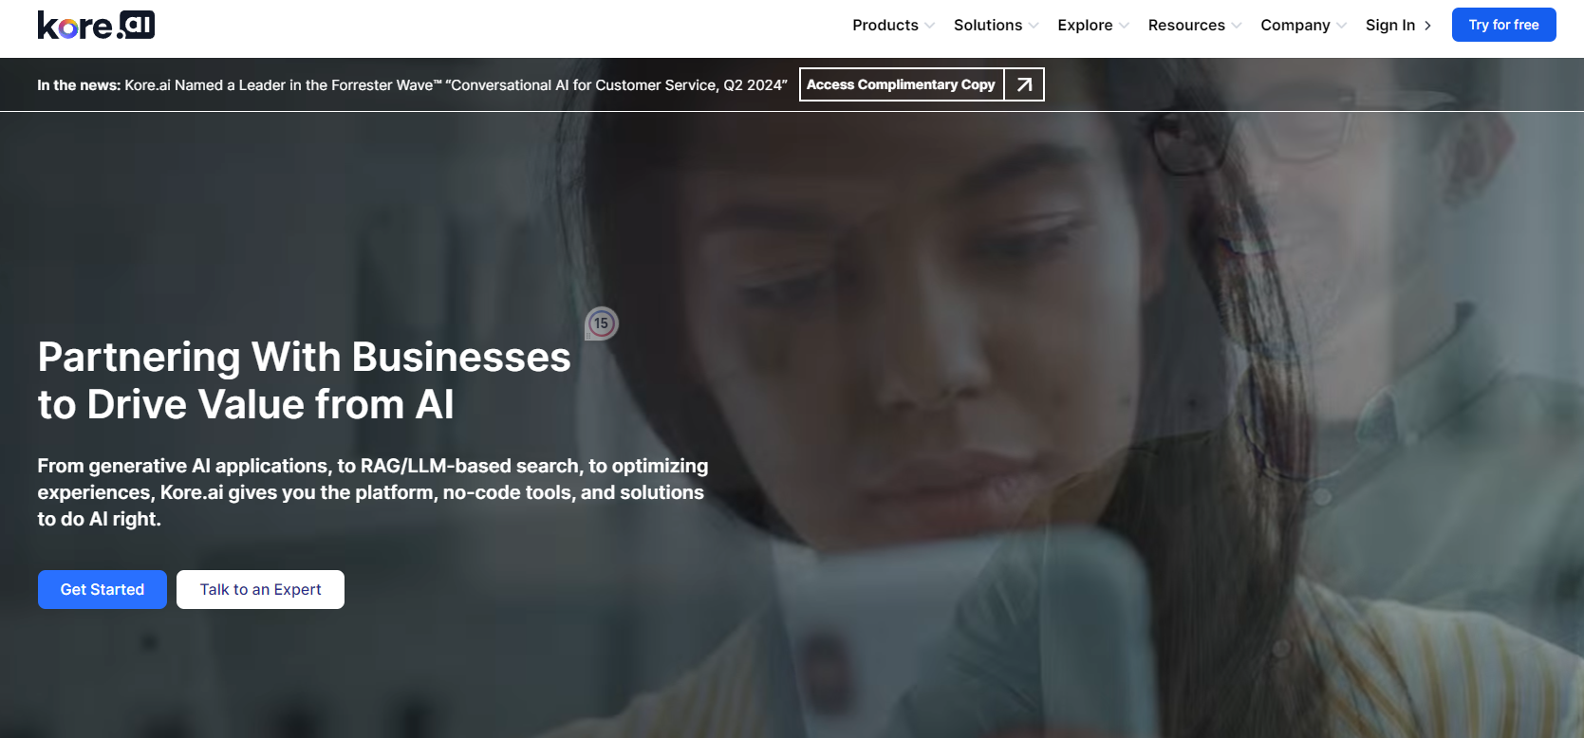This screenshot has height=738, width=1584.
Task: Click the circular 15 timer badge
Action: tap(601, 323)
